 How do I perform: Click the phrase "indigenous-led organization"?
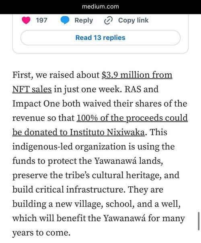tap(69, 147)
